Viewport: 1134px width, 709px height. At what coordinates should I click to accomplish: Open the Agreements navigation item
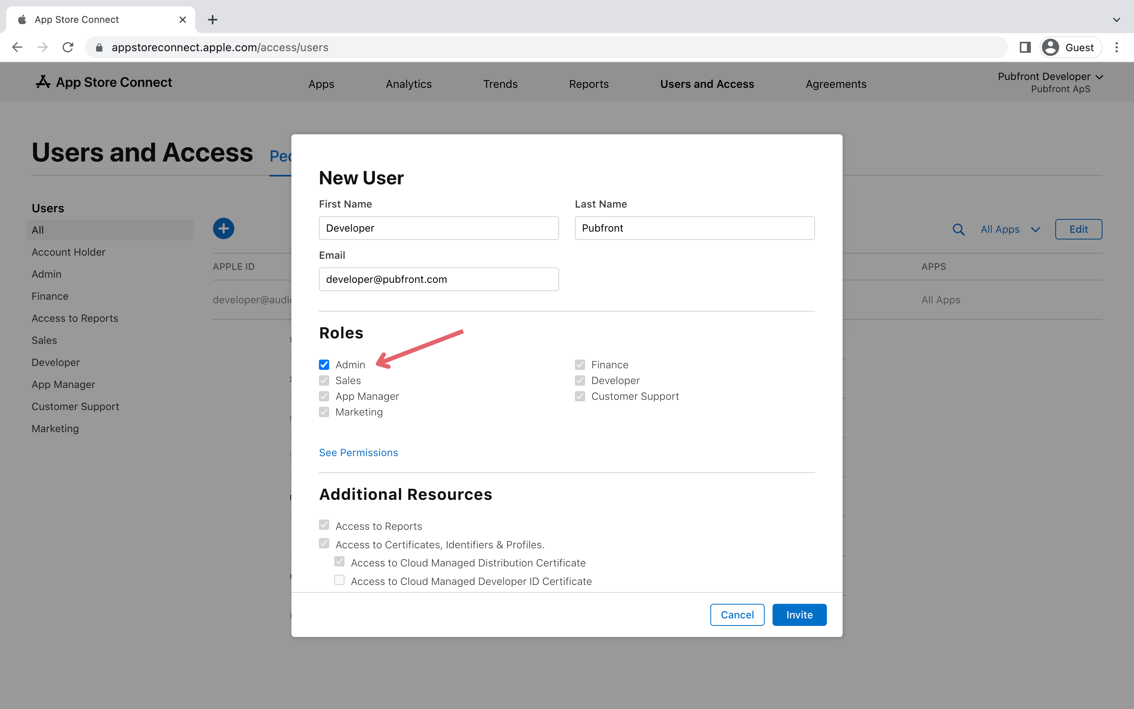(836, 84)
